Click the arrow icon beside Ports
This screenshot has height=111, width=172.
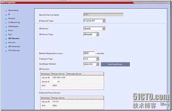point(6,31)
